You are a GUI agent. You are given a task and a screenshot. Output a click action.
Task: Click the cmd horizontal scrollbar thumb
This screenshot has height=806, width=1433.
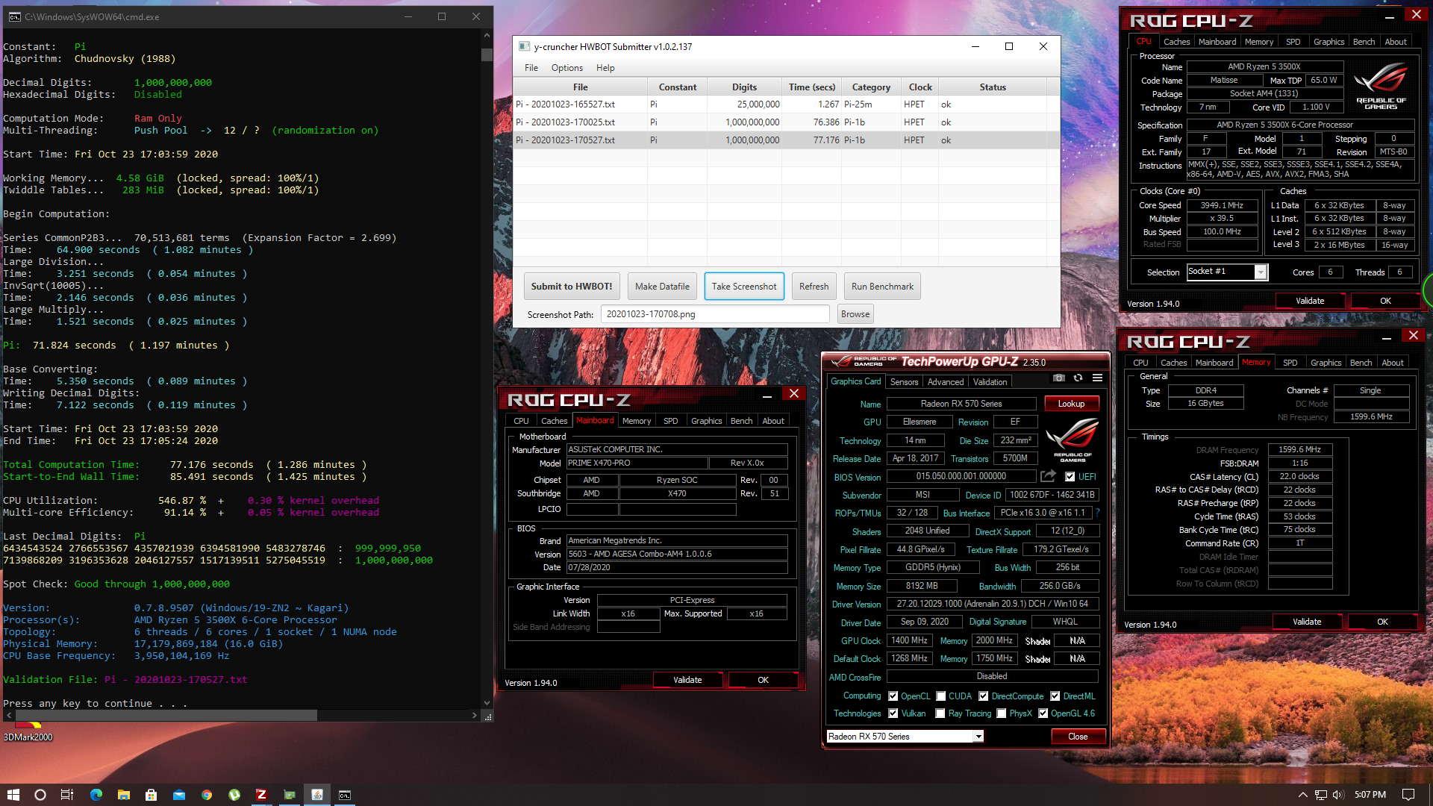click(165, 715)
